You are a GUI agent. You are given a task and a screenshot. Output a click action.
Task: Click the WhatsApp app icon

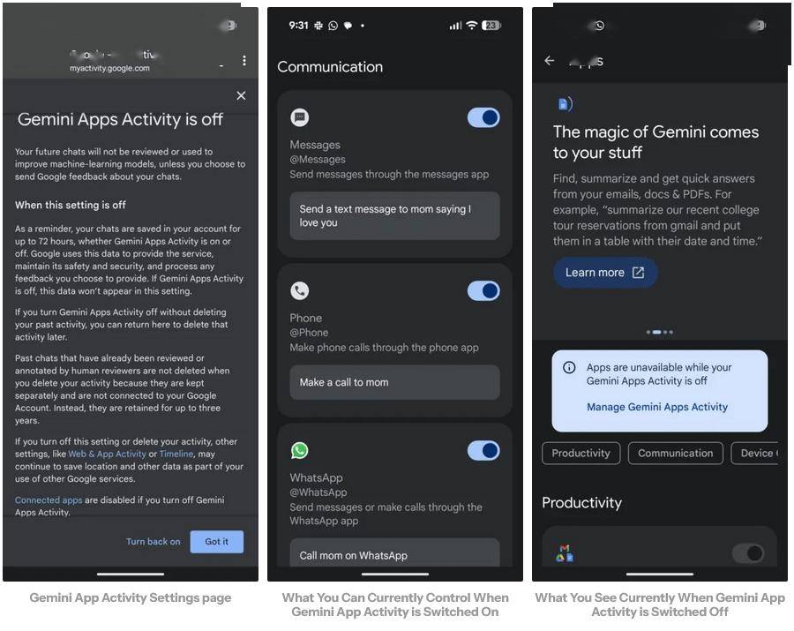coord(300,450)
